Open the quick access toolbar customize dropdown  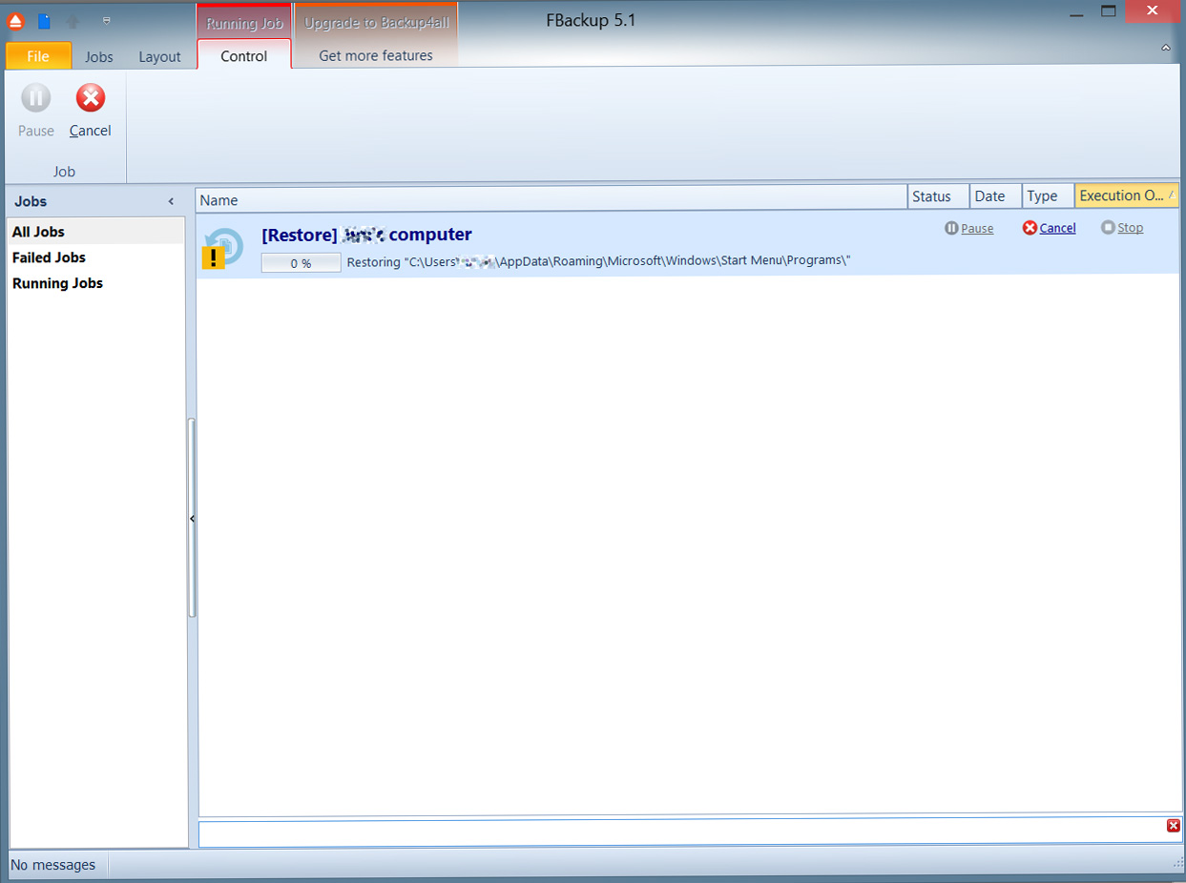106,20
